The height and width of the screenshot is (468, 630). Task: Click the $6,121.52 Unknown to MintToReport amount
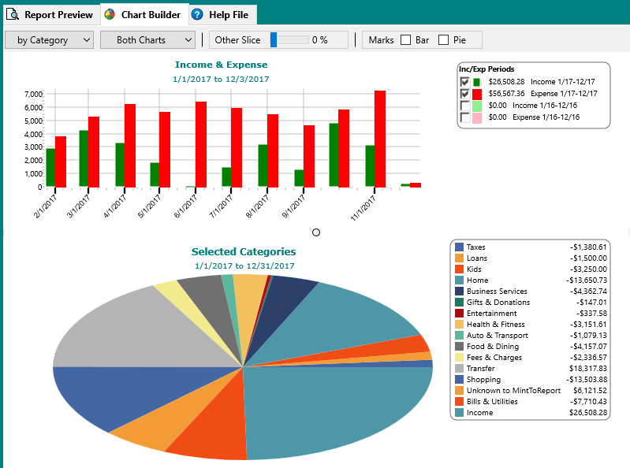(591, 391)
